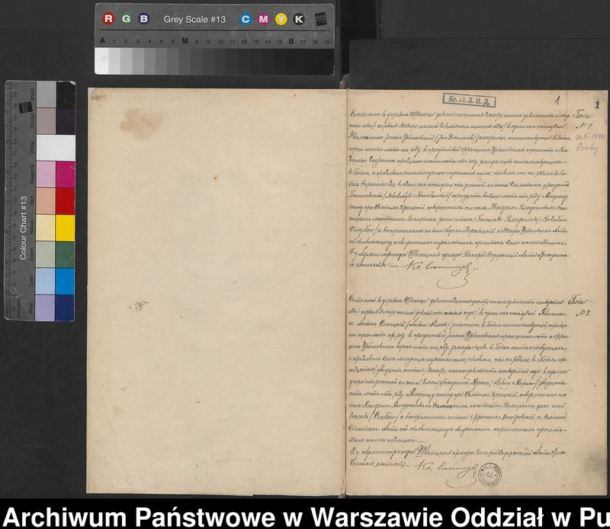
Task: Select the saturated cyan swatch on colour chart
Action: (65, 281)
